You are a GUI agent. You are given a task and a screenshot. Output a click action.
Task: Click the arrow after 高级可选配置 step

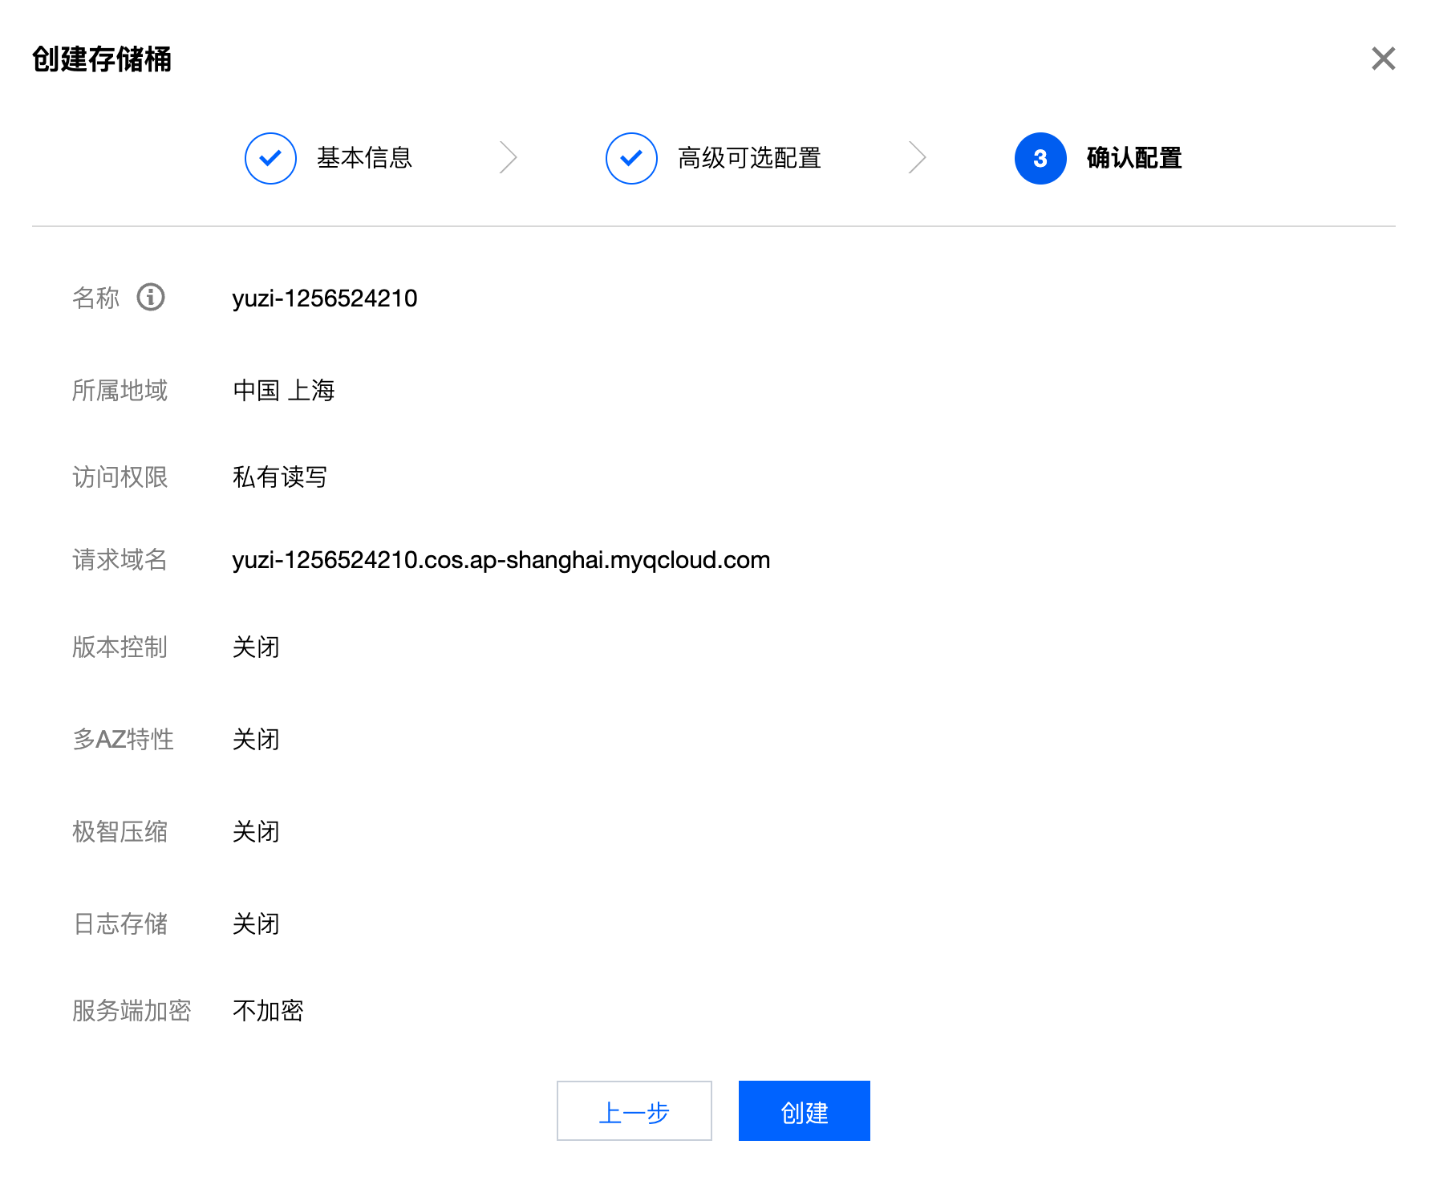[x=917, y=157]
